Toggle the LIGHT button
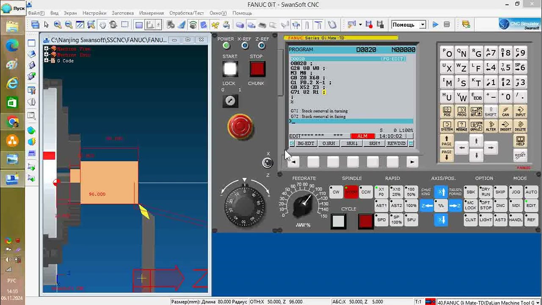 [x=486, y=220]
